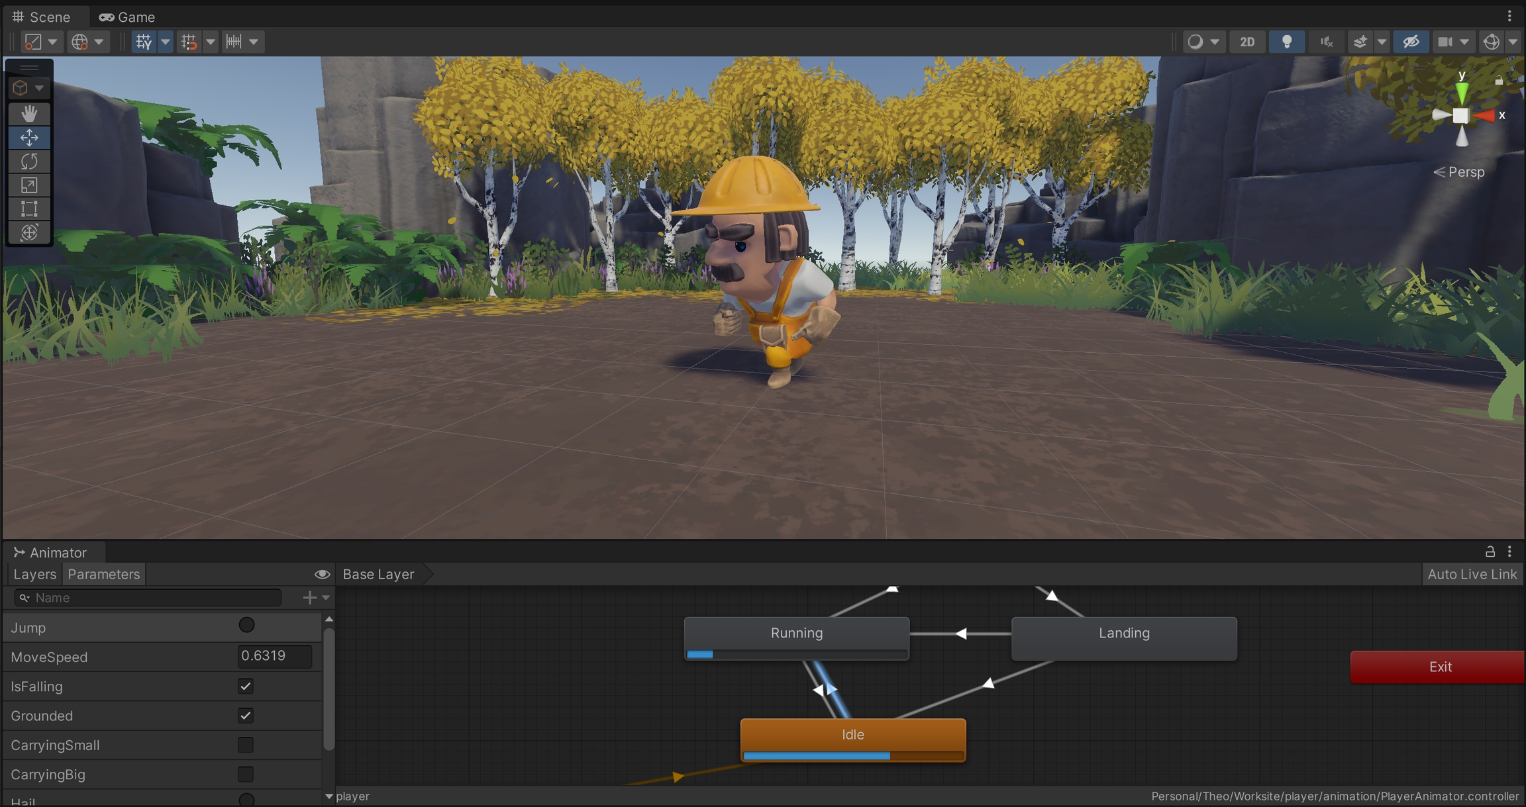Screen dimensions: 1526x807
Task: Click the Auto Live Link button
Action: coord(1472,574)
